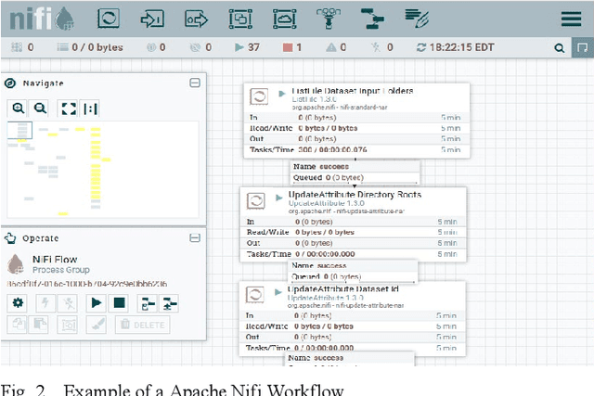Click the Group button in Operate panel
Image resolution: width=594 pixels, height=396 pixels.
[x=68, y=325]
